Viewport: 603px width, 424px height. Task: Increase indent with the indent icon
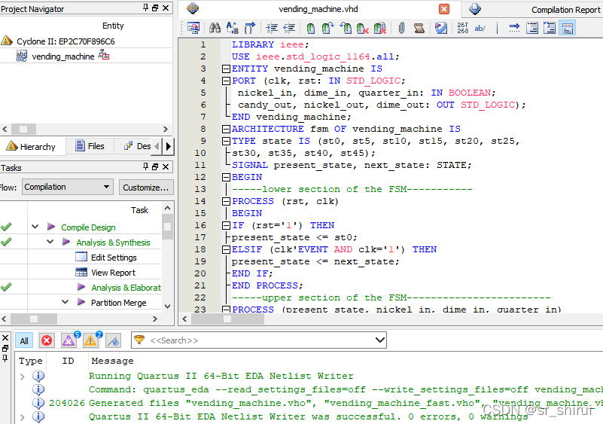coord(272,28)
